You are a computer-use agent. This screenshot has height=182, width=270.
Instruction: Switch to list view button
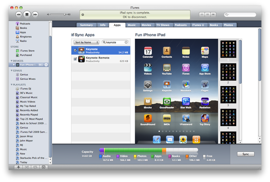pos(202,15)
